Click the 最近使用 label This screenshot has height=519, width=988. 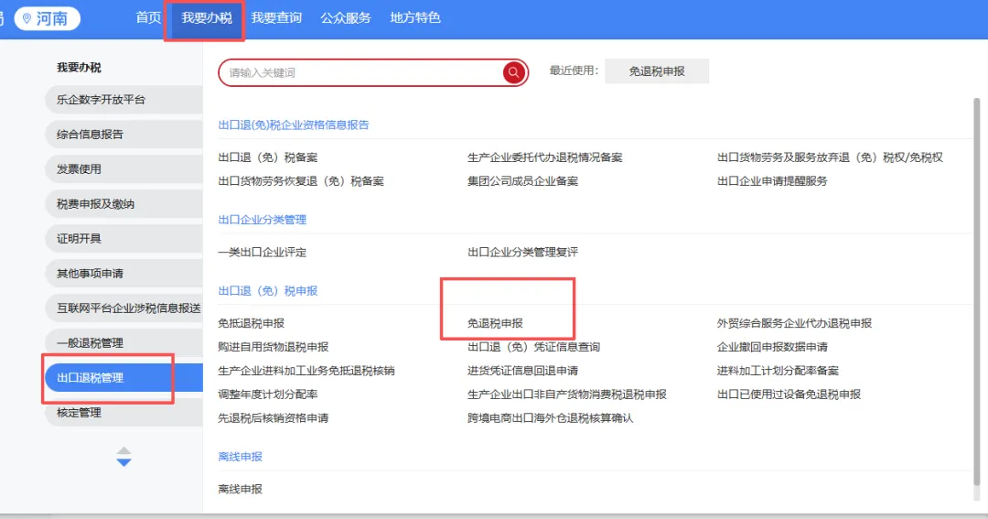(574, 70)
